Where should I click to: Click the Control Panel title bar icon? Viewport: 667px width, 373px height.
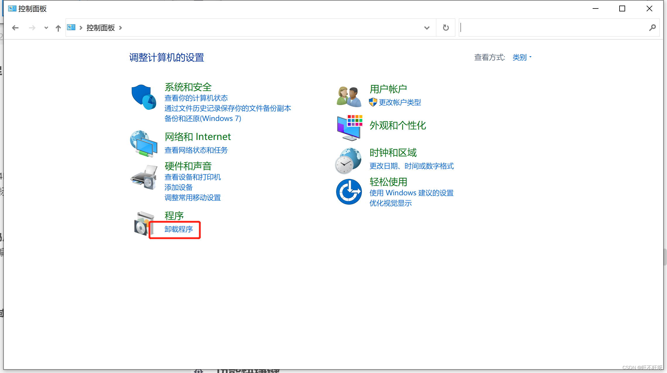click(x=12, y=8)
